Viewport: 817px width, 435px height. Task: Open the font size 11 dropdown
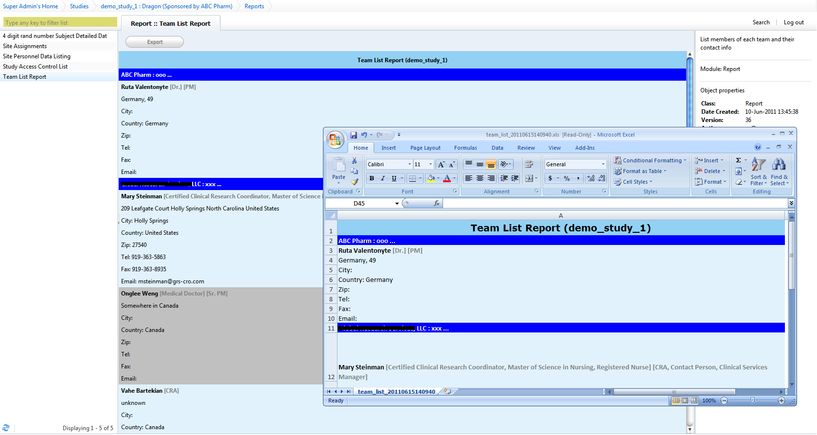(430, 164)
